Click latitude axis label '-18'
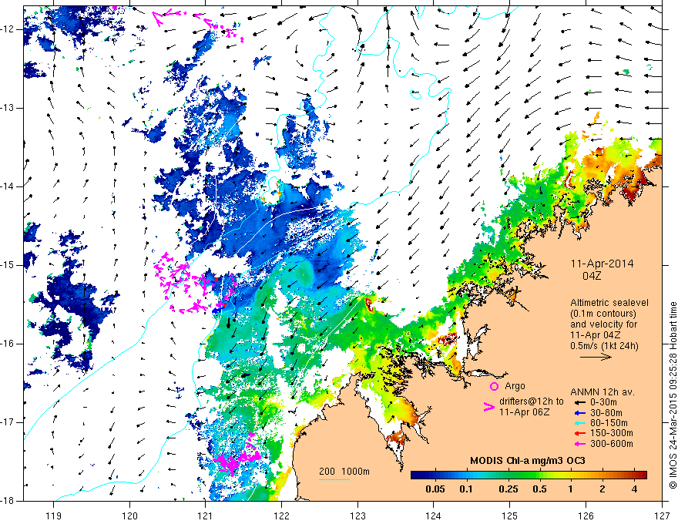Image resolution: width=678 pixels, height=524 pixels. coord(8,501)
